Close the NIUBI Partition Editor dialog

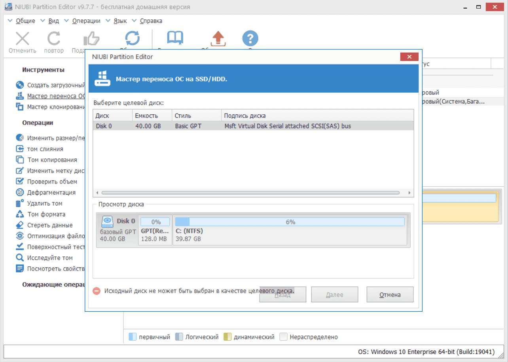coord(409,57)
